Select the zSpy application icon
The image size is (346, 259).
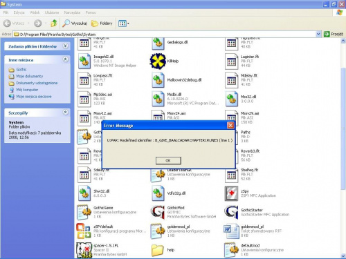[231, 193]
